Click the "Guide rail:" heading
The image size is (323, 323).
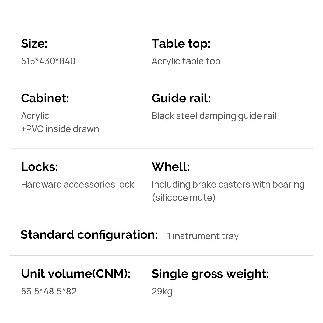click(181, 98)
